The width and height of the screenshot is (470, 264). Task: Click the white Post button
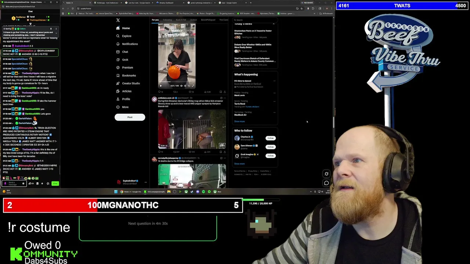(130, 117)
